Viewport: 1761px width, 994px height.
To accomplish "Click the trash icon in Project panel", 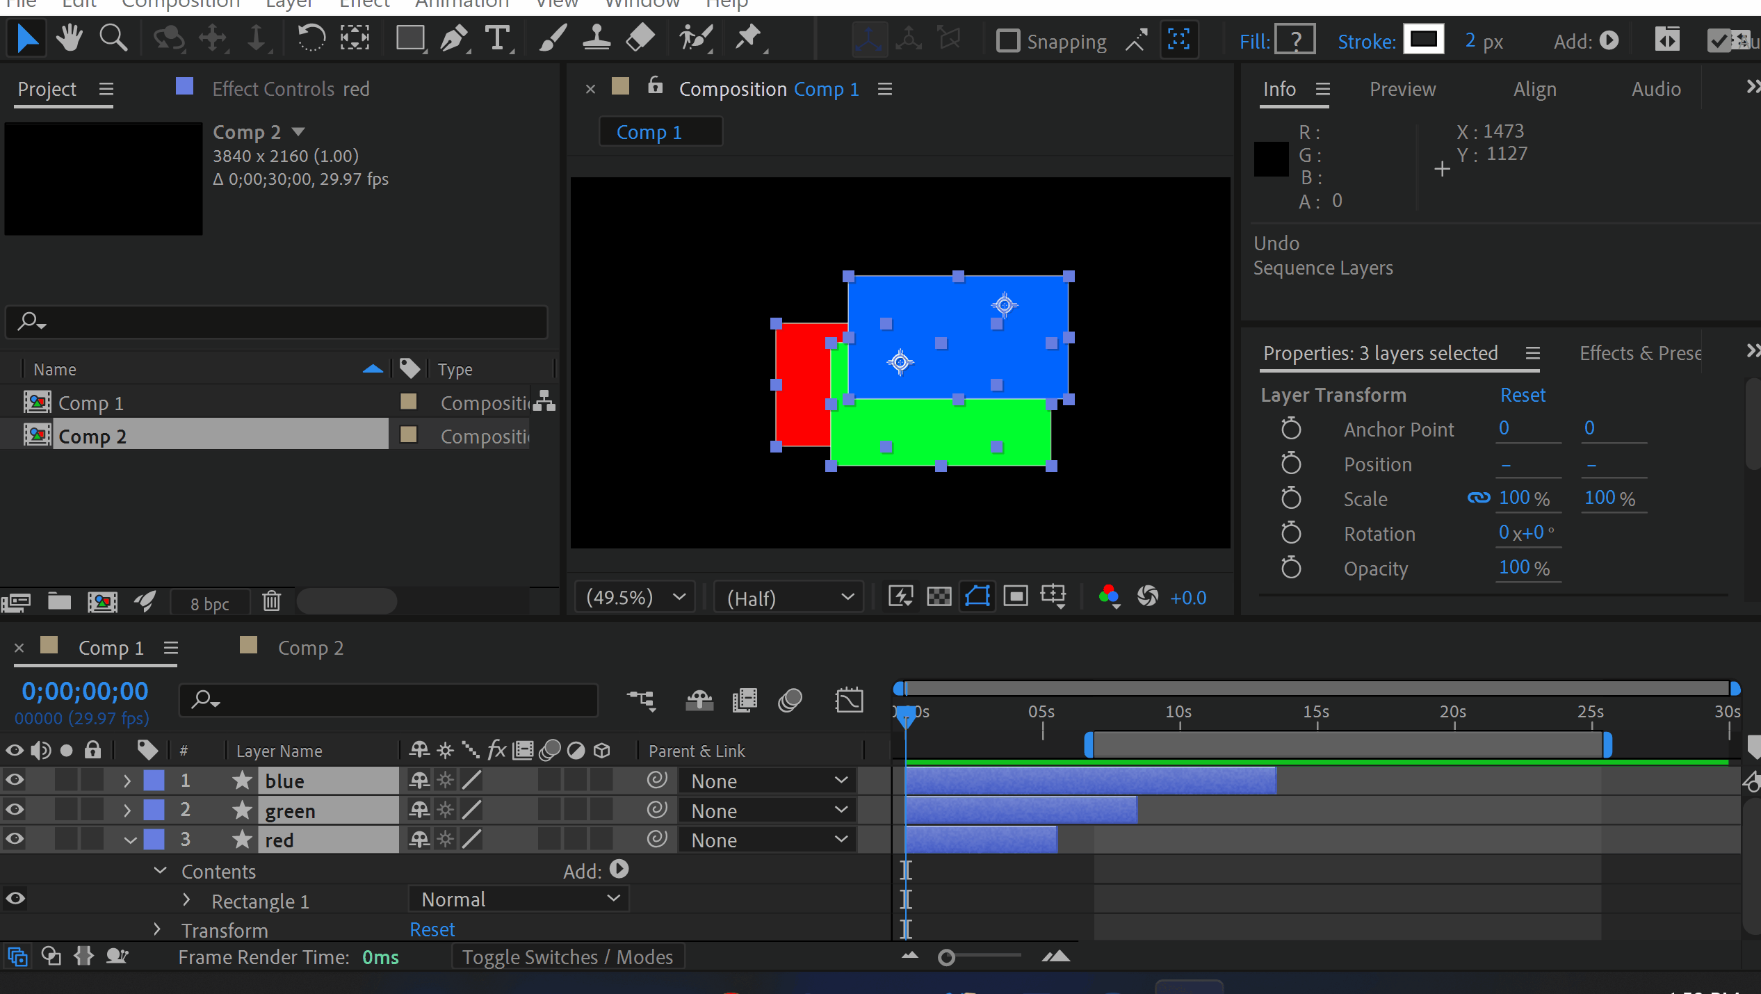I will click(271, 601).
